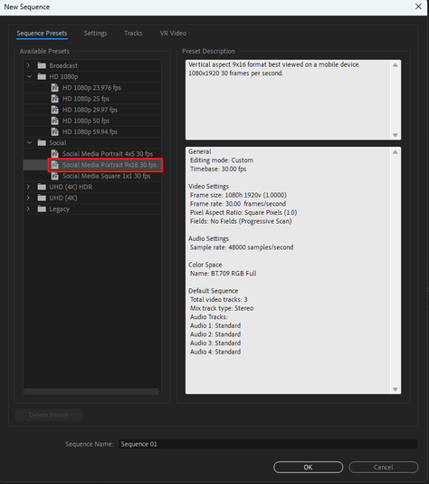Pick the HD 1080p 29.97 fps preset icon
Image resolution: width=429 pixels, height=484 pixels.
(55, 110)
